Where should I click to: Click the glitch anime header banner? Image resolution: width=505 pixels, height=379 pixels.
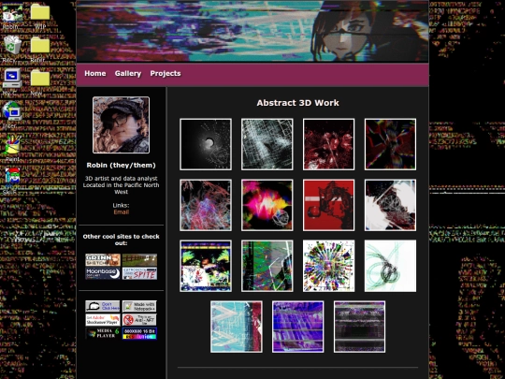(252, 31)
